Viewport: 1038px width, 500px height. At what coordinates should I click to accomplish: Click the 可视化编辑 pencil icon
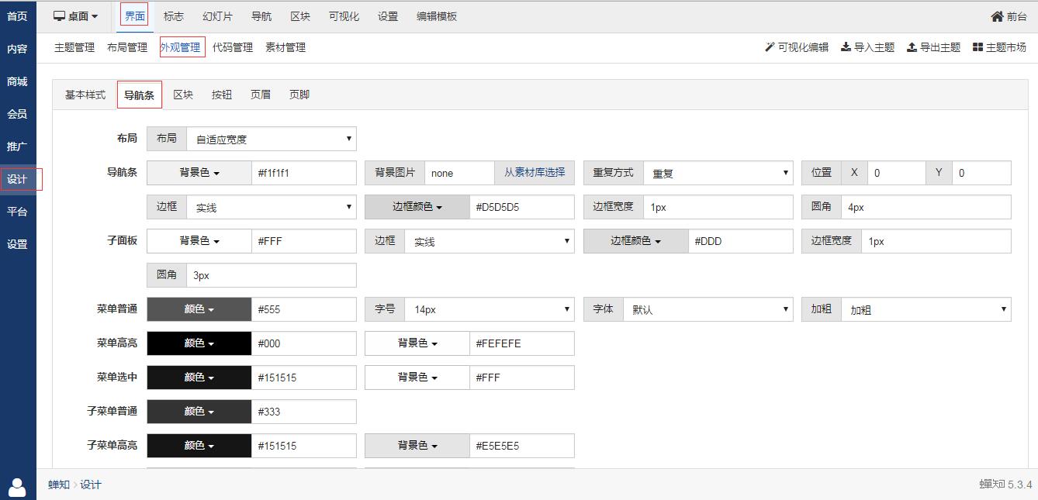(x=770, y=47)
